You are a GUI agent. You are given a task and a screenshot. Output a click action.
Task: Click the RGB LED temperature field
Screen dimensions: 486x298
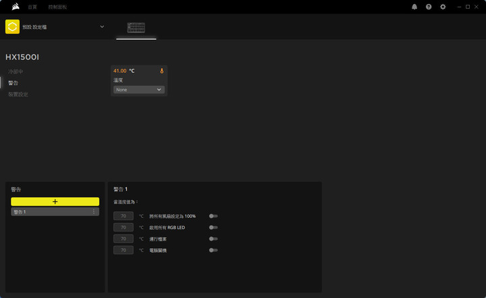[x=124, y=227]
